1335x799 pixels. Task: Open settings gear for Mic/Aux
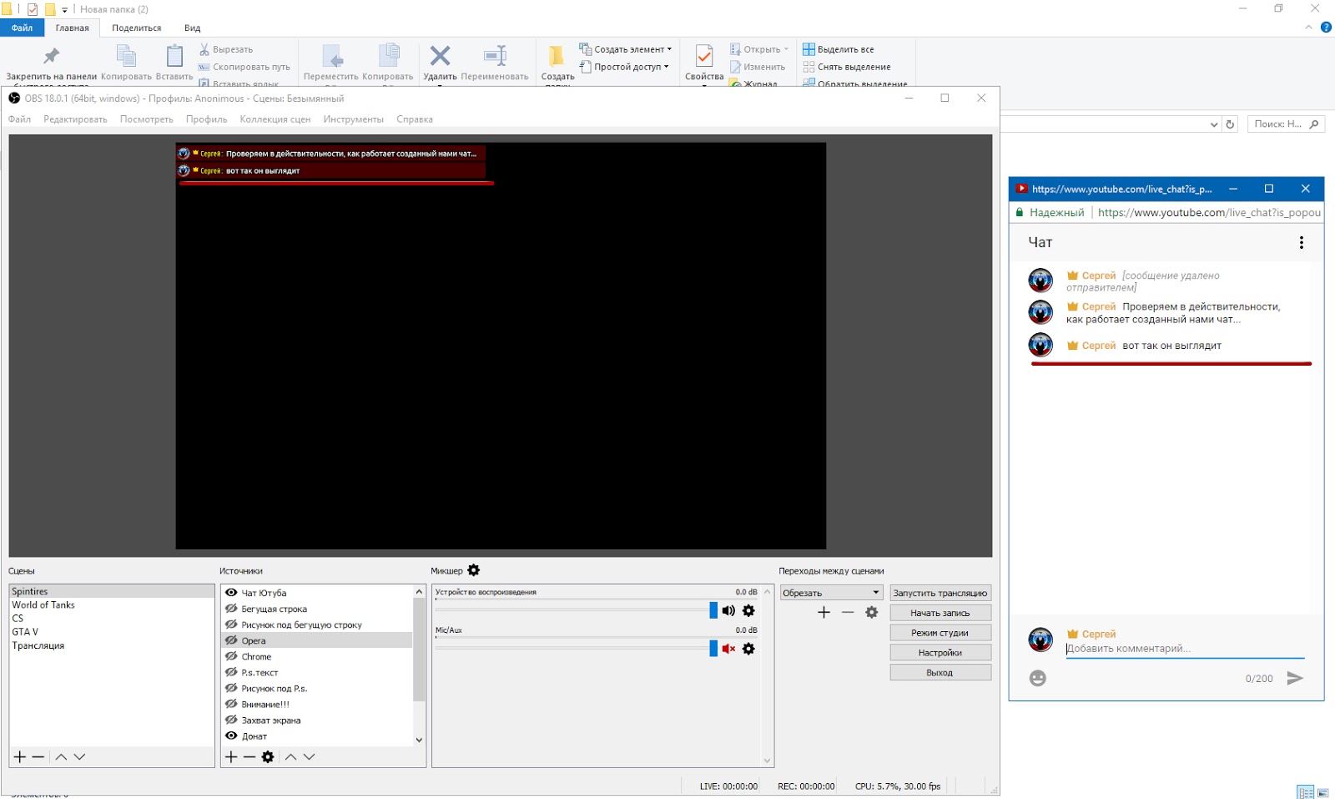click(748, 649)
